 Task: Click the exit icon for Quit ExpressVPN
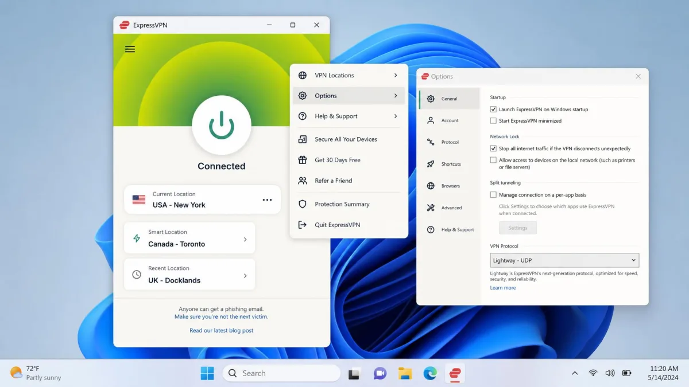point(303,225)
